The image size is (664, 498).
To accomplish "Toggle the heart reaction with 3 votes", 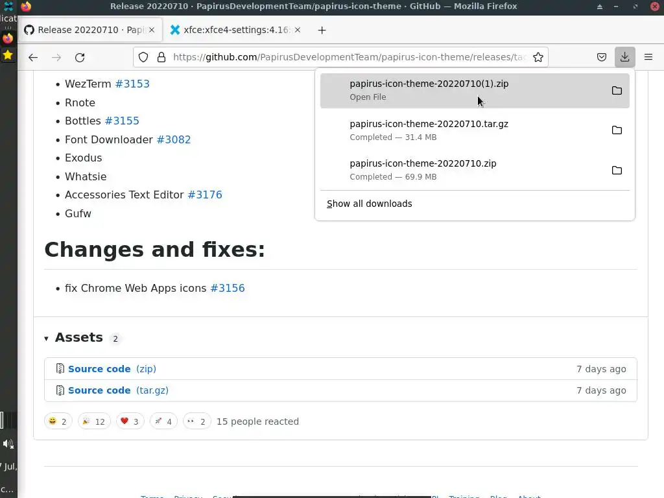I will click(130, 421).
